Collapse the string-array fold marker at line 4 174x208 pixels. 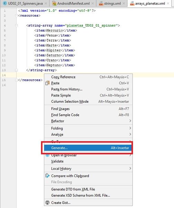tap(16, 25)
